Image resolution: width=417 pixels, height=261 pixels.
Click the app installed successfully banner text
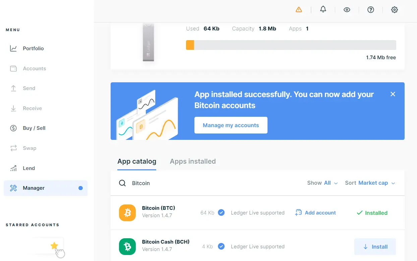[x=284, y=100]
